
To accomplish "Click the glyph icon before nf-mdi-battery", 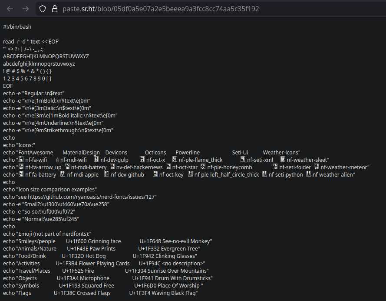I will [67, 167].
